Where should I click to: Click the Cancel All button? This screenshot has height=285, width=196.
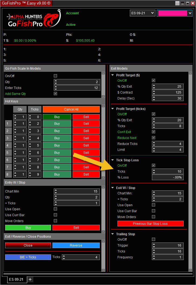point(71,109)
